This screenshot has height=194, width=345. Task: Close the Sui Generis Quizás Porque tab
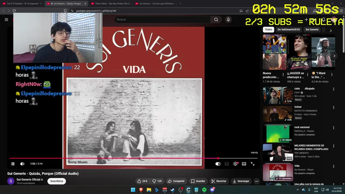(x=85, y=4)
